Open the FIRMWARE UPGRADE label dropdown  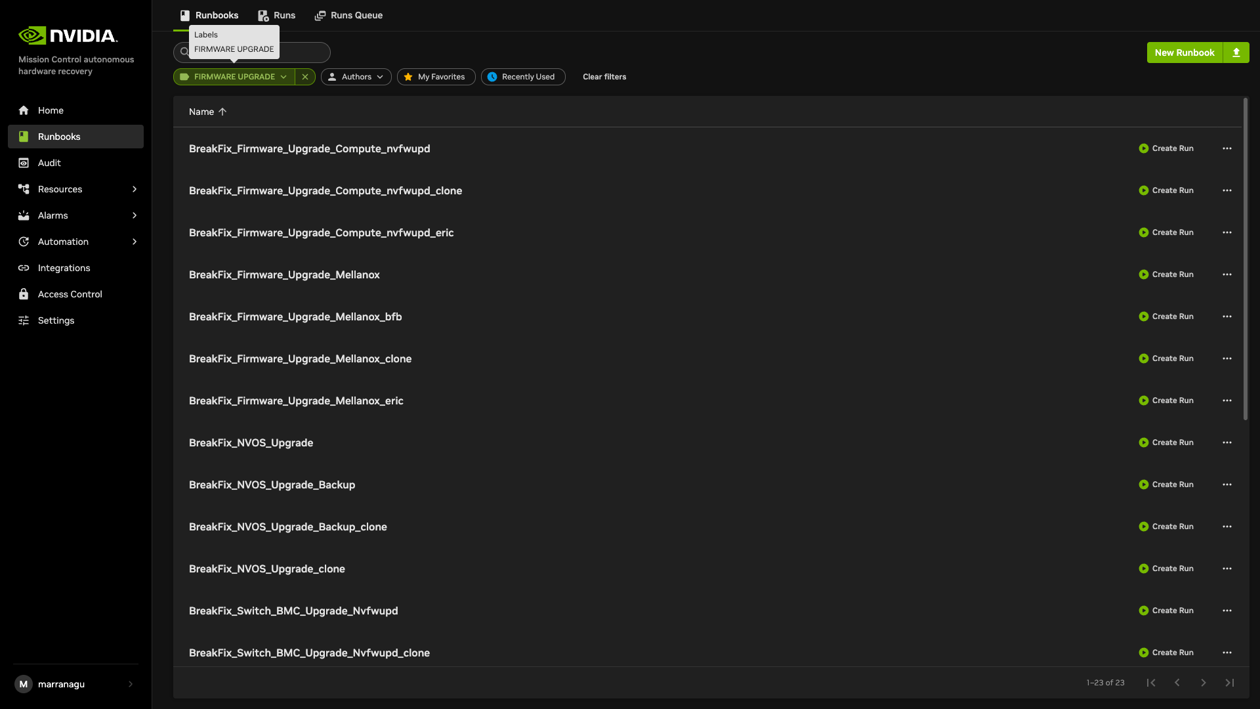[234, 77]
